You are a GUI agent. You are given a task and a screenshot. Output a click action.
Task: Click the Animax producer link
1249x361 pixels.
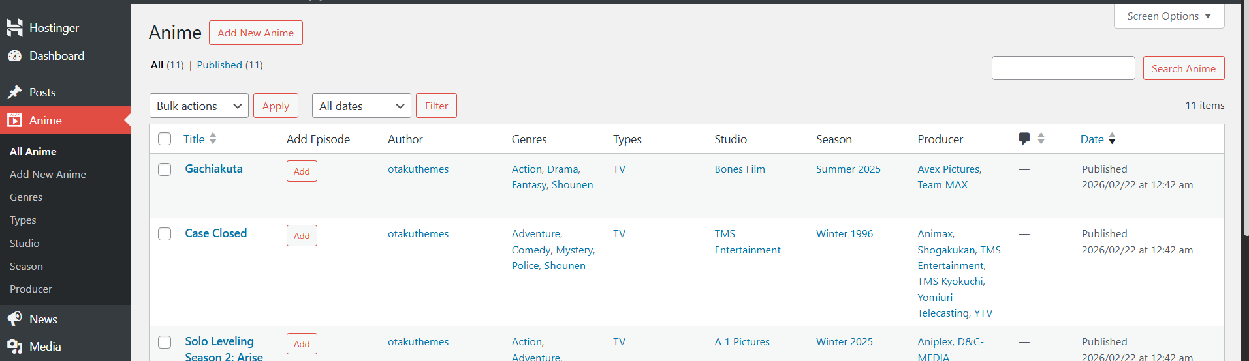point(935,234)
